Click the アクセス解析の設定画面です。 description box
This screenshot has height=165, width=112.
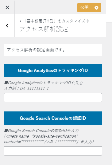[x=53, y=50]
